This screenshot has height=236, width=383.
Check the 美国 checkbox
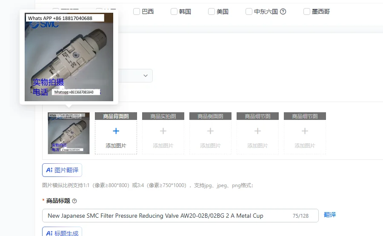coord(211,11)
